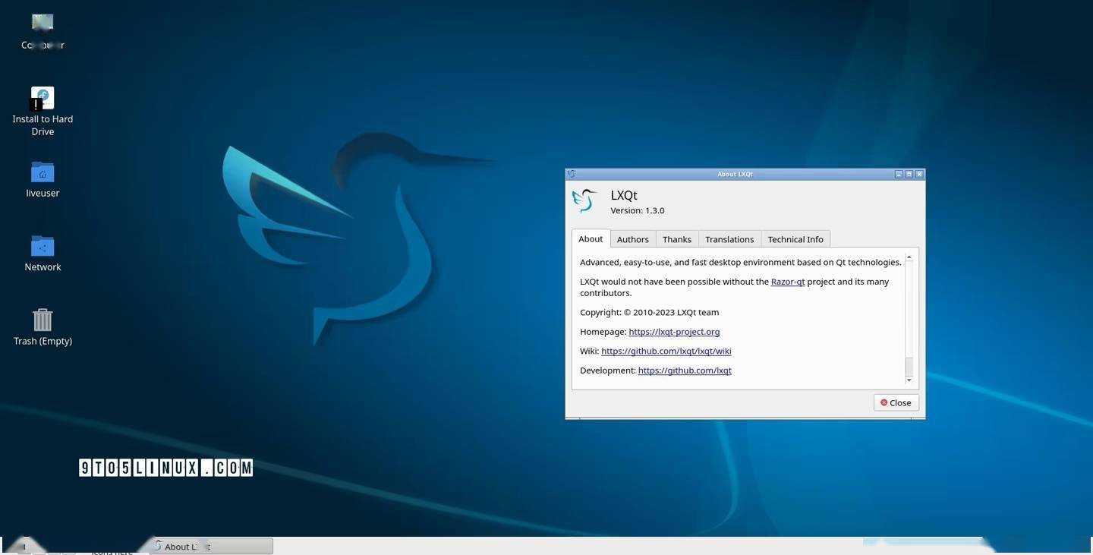Select the Trash (Empty) desktop icon

(43, 327)
